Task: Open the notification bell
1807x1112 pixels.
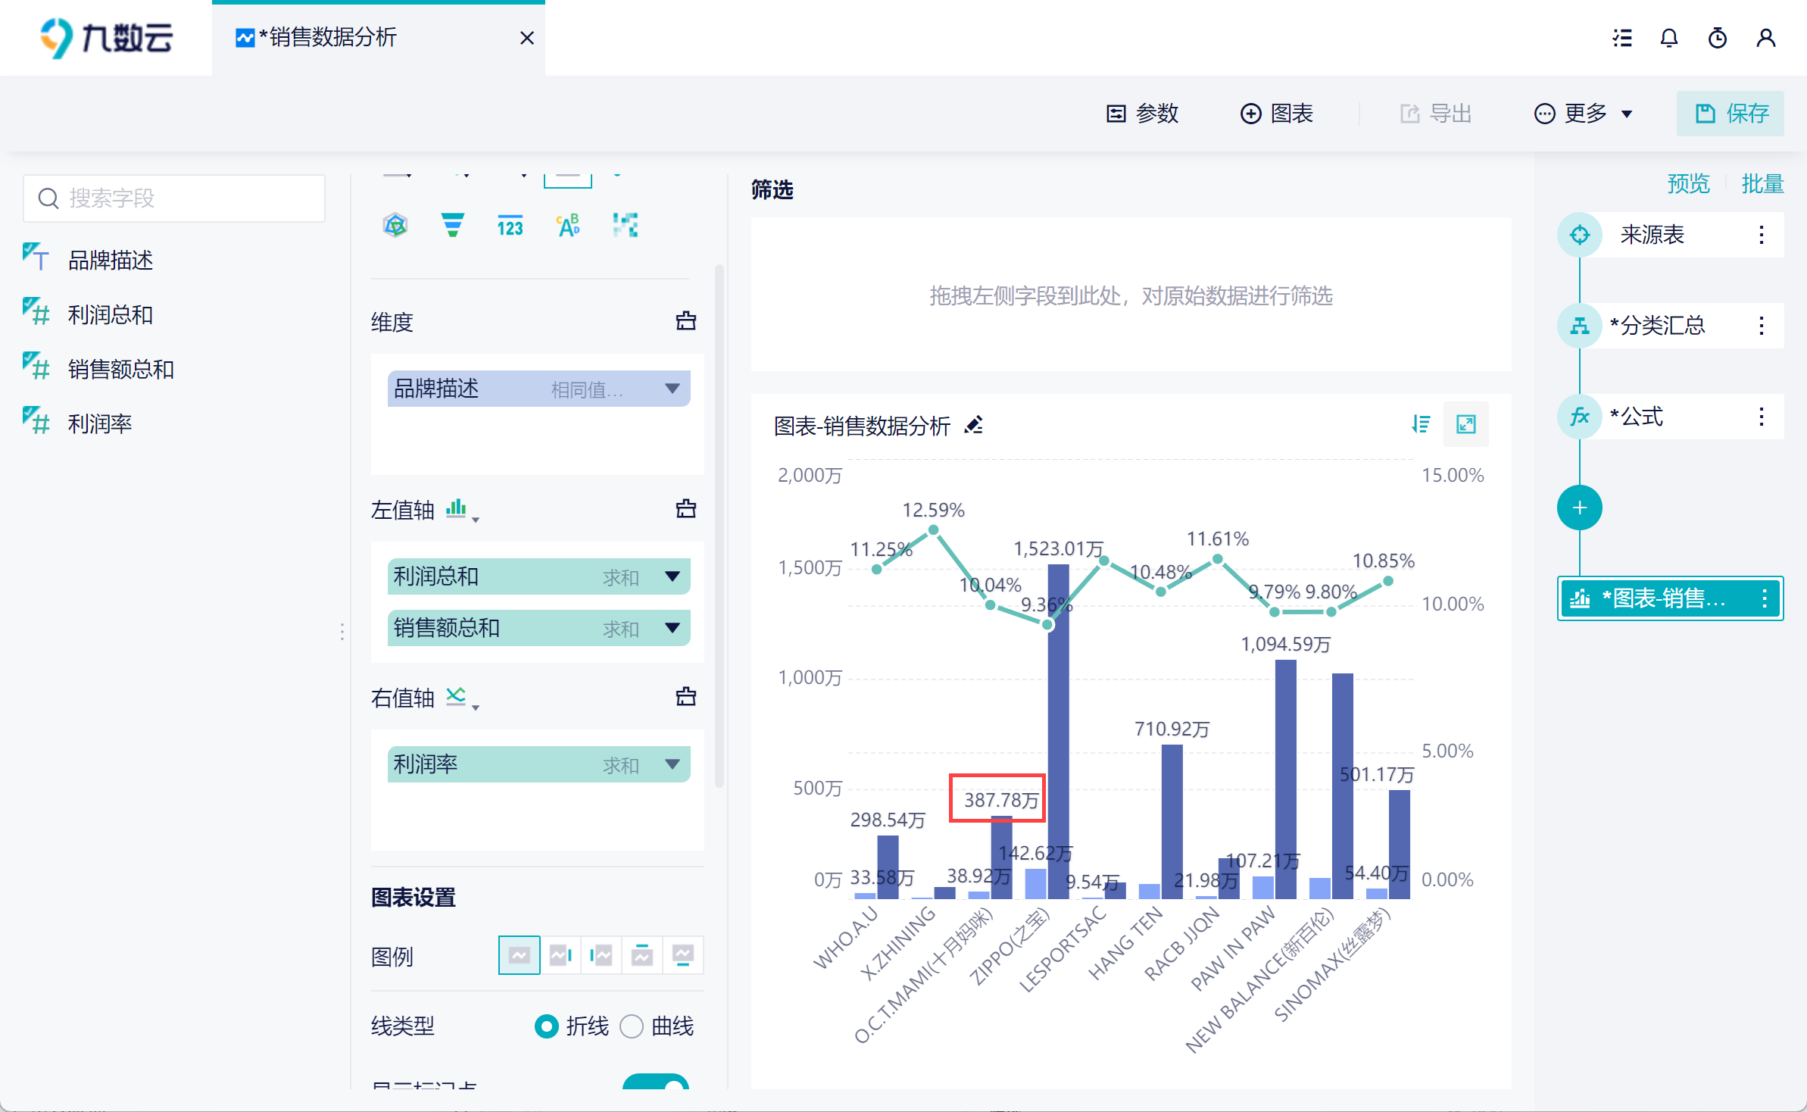Action: pyautogui.click(x=1669, y=38)
